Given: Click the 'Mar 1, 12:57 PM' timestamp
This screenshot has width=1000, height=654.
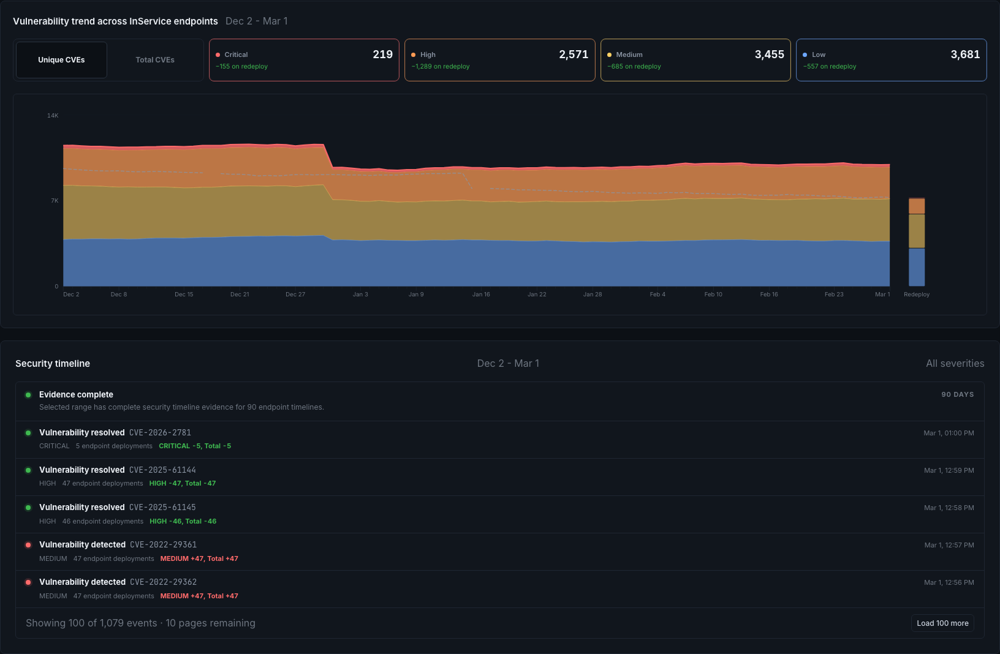Looking at the screenshot, I should pos(949,545).
